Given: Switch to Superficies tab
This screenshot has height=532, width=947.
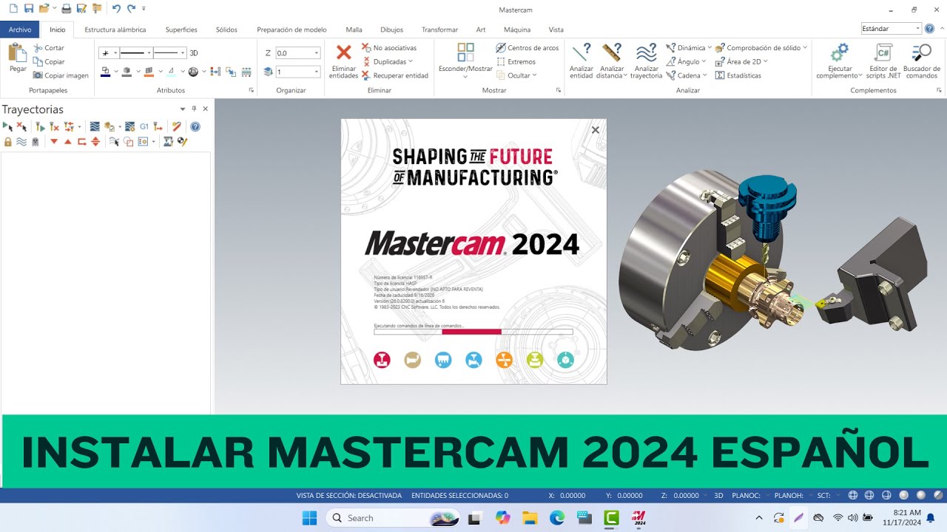Looking at the screenshot, I should 181,30.
